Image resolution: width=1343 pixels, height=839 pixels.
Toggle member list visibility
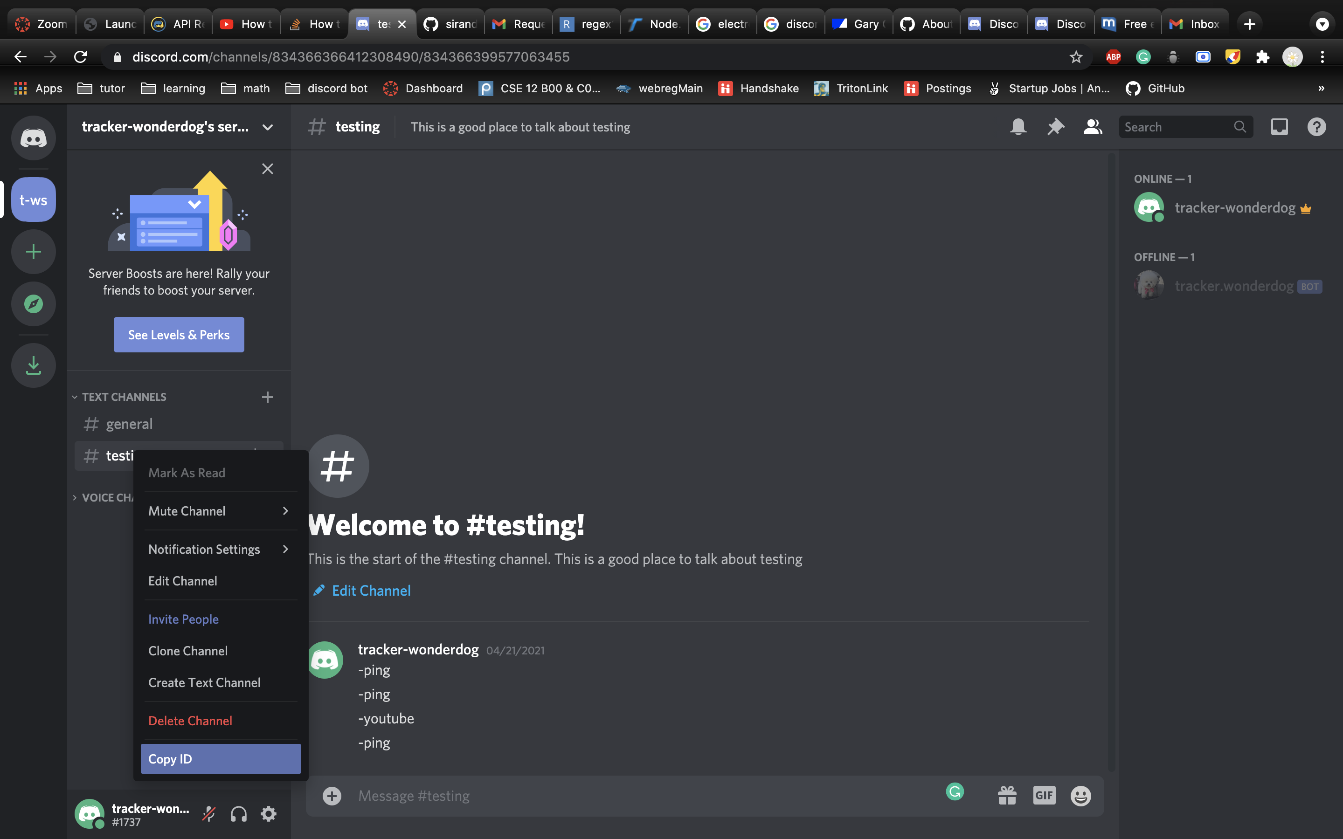coord(1092,127)
